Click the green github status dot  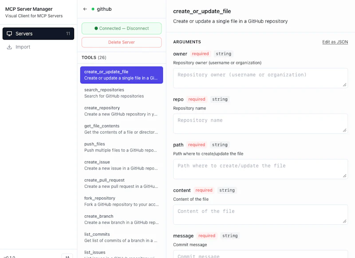click(x=93, y=9)
